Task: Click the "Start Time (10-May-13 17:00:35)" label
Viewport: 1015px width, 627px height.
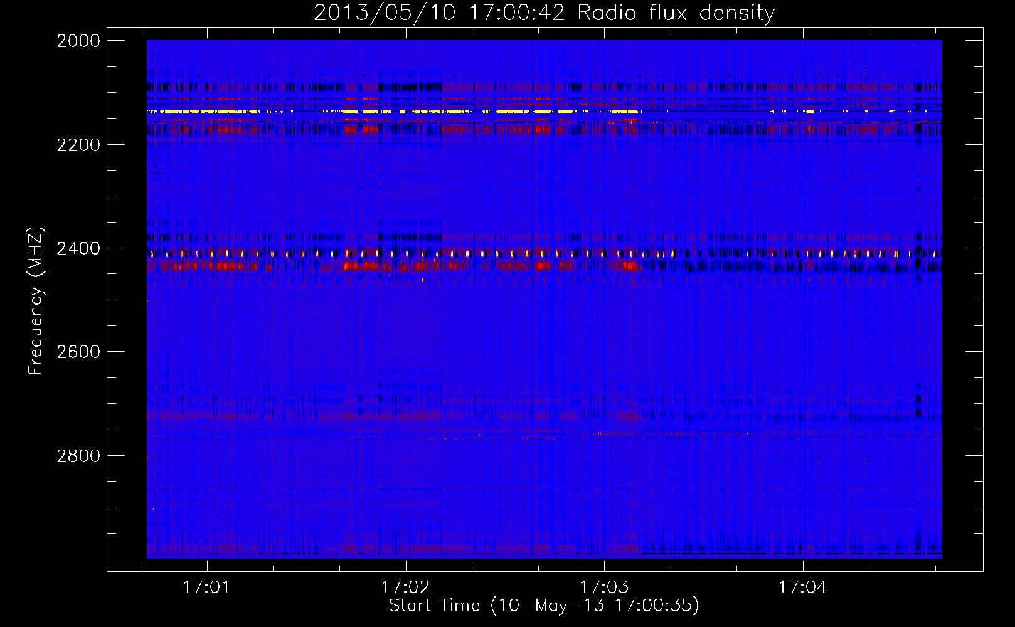Action: point(544,606)
